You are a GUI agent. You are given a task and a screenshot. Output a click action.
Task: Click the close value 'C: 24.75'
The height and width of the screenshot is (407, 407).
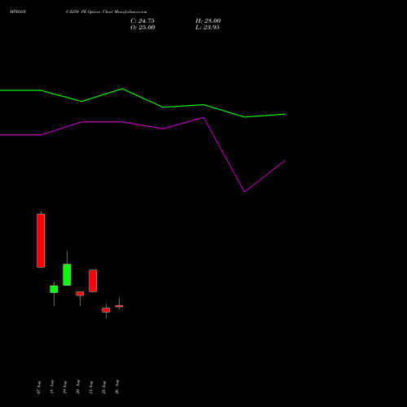click(x=142, y=21)
